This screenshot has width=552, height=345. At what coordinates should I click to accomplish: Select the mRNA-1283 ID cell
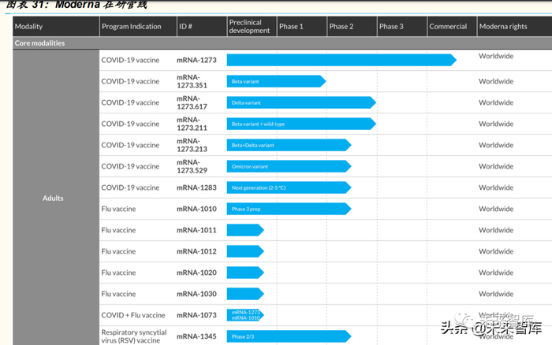point(196,187)
